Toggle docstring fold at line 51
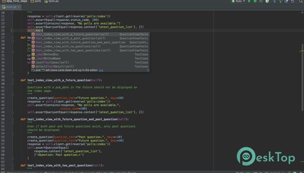Screen dimensions: 304x173 pos(13,123)
